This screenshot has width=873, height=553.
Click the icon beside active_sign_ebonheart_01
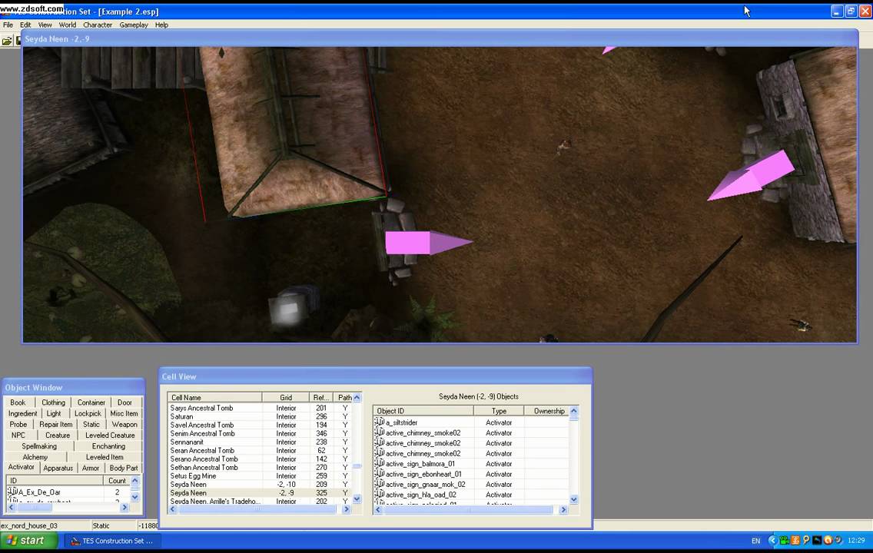click(380, 474)
